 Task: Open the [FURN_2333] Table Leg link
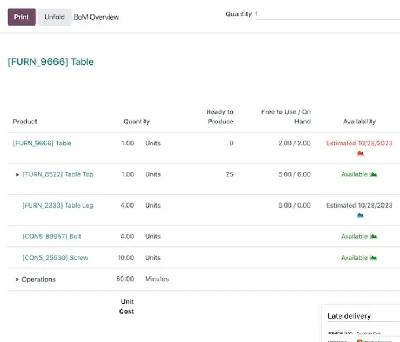(58, 205)
